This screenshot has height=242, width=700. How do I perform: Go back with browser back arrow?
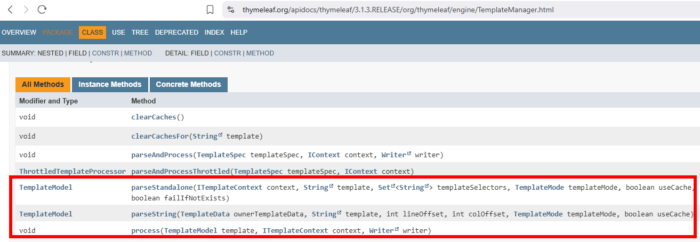(x=10, y=10)
